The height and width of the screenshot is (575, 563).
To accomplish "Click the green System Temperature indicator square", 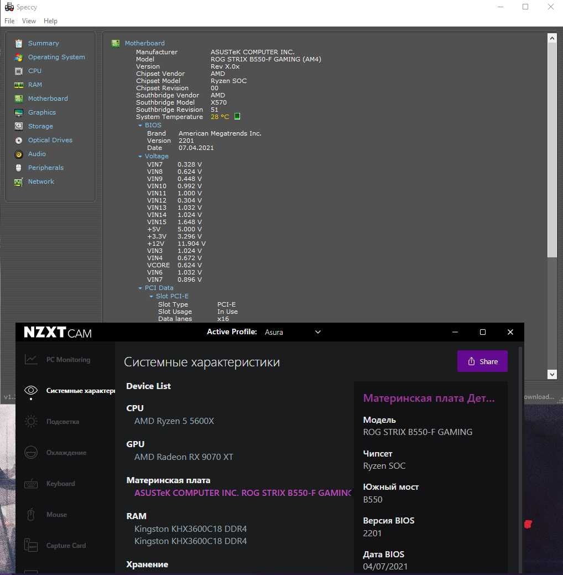I will (237, 116).
